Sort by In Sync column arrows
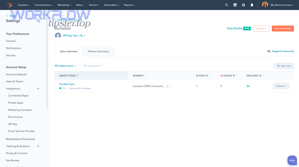The height and width of the screenshot is (167, 299). click(210, 76)
